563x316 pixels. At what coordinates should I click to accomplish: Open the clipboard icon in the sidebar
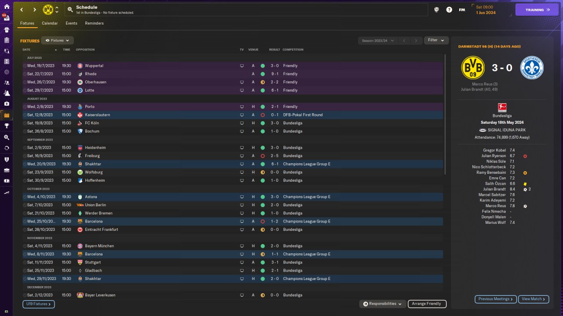coord(6,40)
